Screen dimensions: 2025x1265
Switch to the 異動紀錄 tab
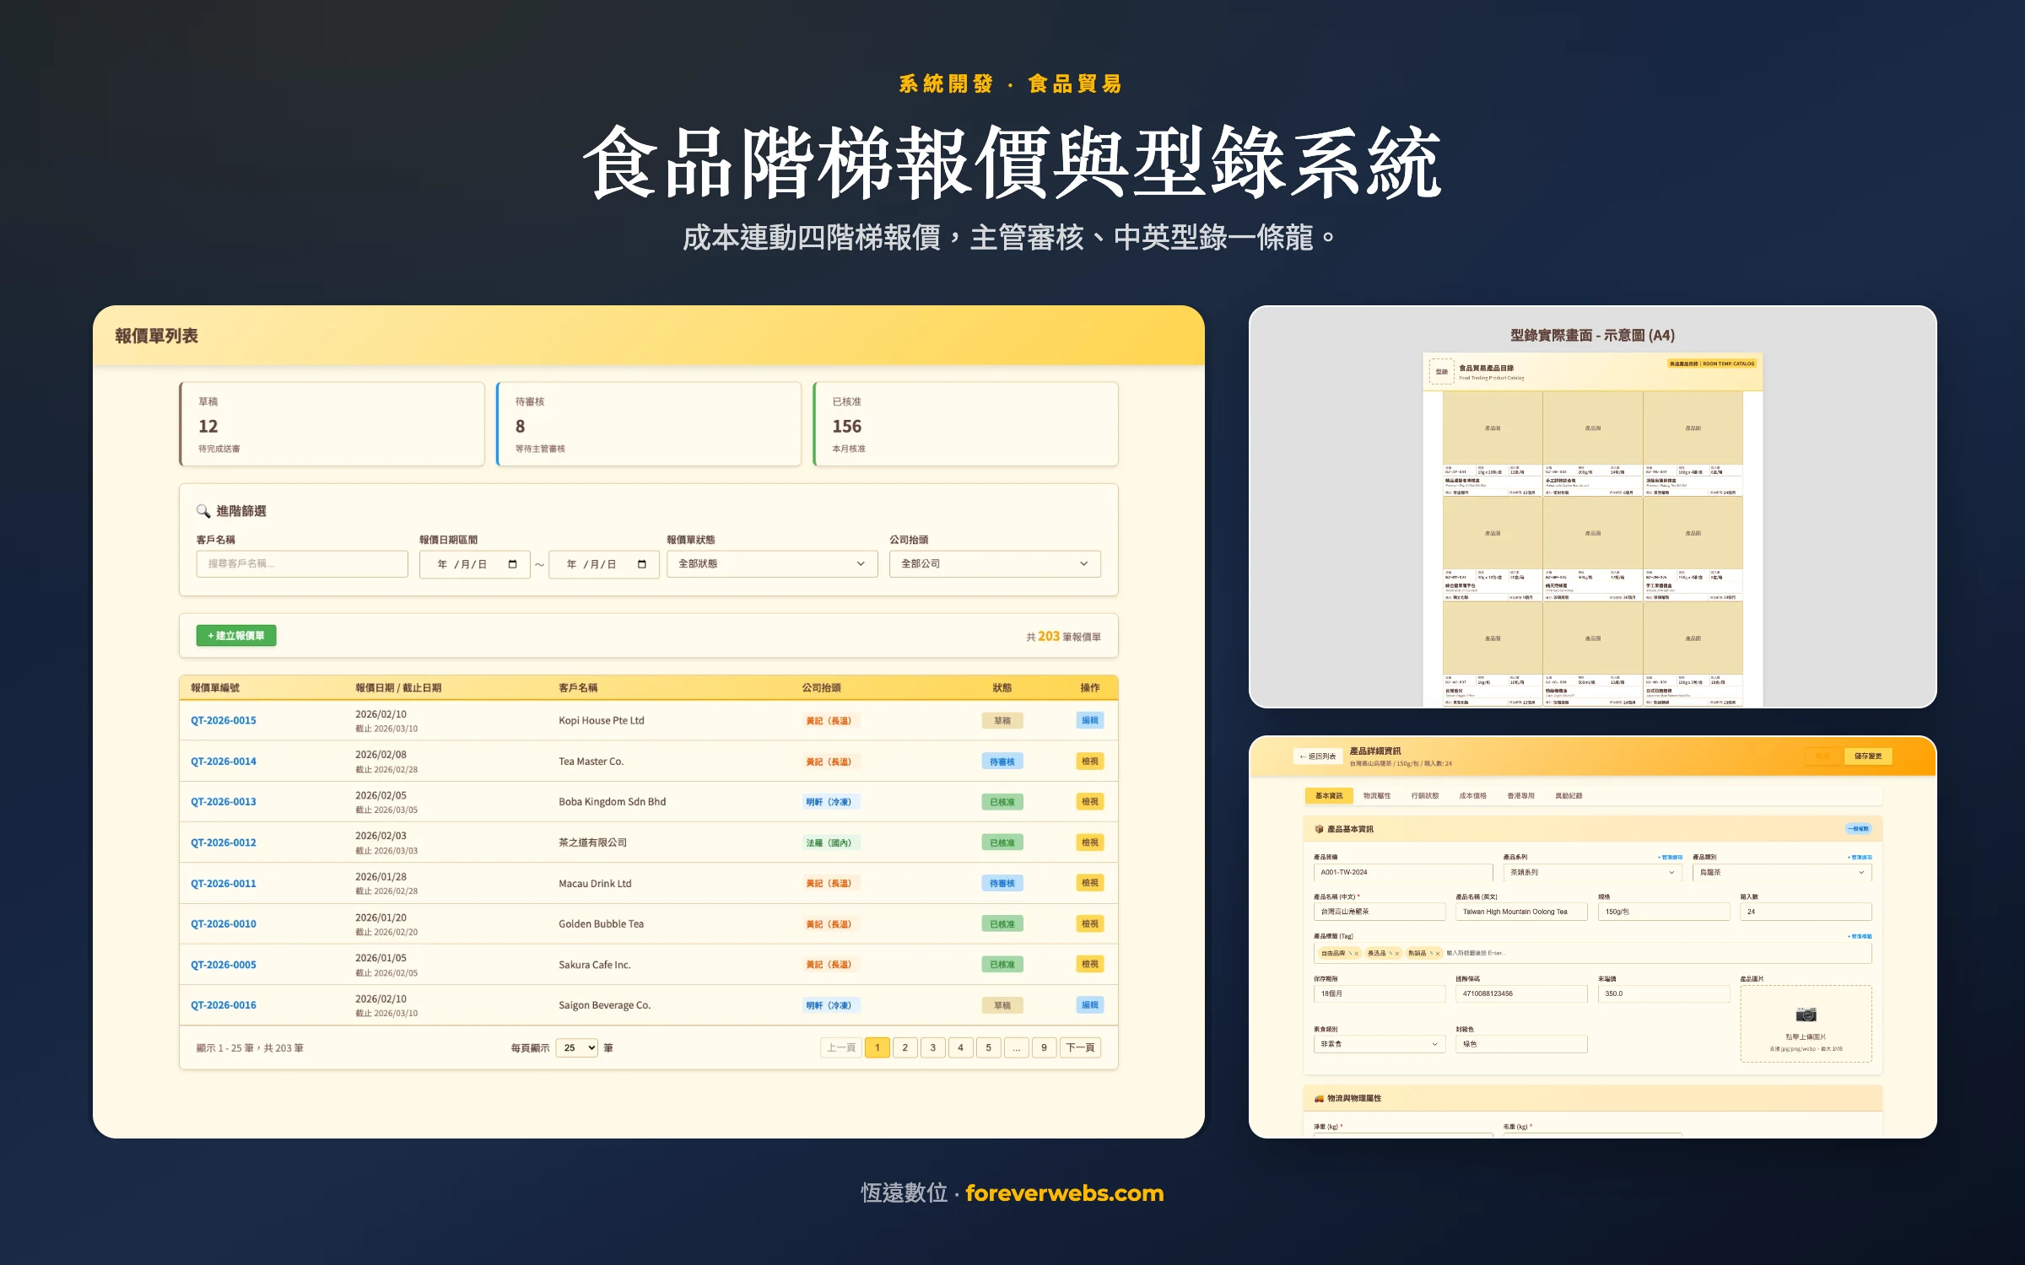pyautogui.click(x=1569, y=795)
